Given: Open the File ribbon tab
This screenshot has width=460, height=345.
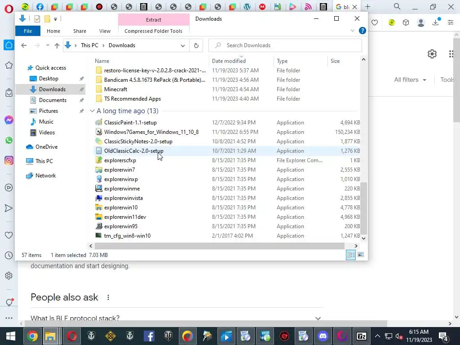Looking at the screenshot, I should point(28,31).
